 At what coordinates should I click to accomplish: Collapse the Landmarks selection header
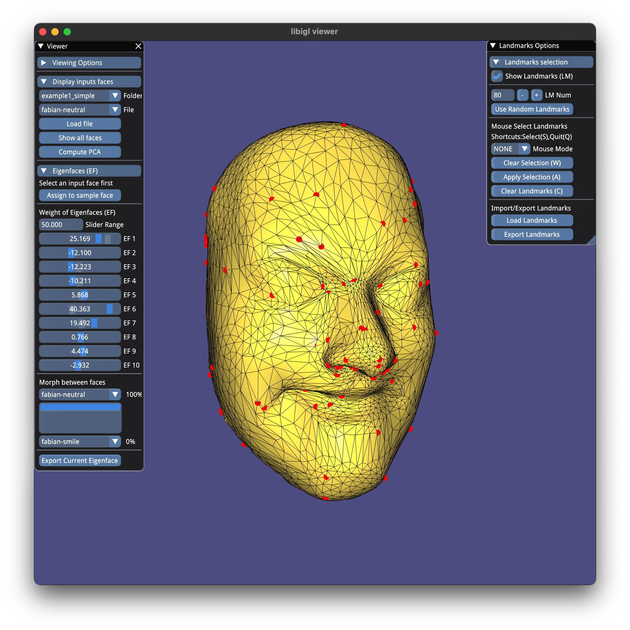click(x=496, y=62)
